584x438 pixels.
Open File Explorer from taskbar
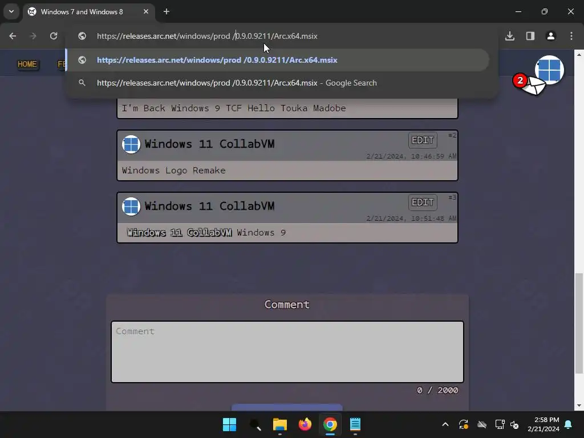pos(279,424)
